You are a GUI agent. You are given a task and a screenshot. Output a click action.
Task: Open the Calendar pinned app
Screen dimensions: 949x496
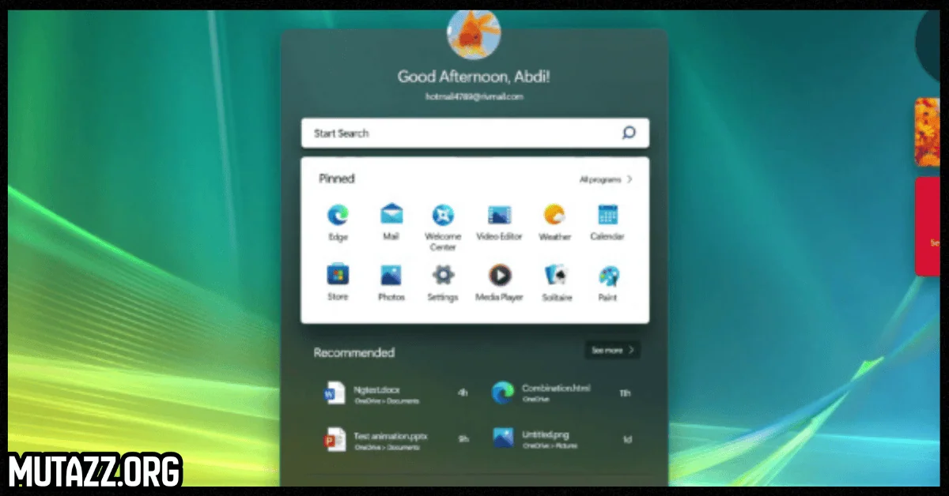[x=607, y=216]
